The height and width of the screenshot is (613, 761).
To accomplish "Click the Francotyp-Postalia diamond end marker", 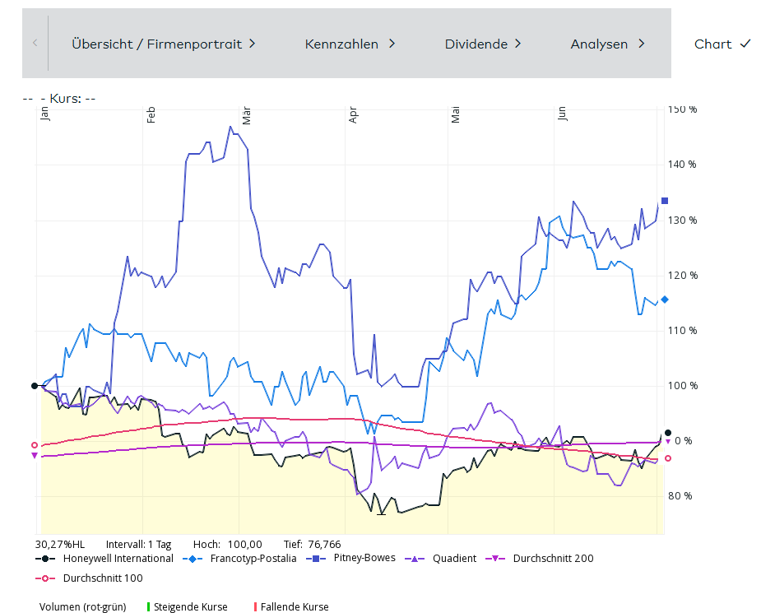I will coord(665,300).
